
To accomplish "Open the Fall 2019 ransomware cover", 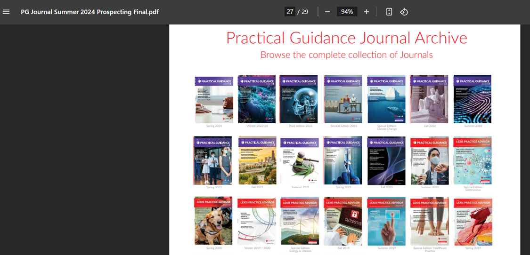I will pos(343,222).
